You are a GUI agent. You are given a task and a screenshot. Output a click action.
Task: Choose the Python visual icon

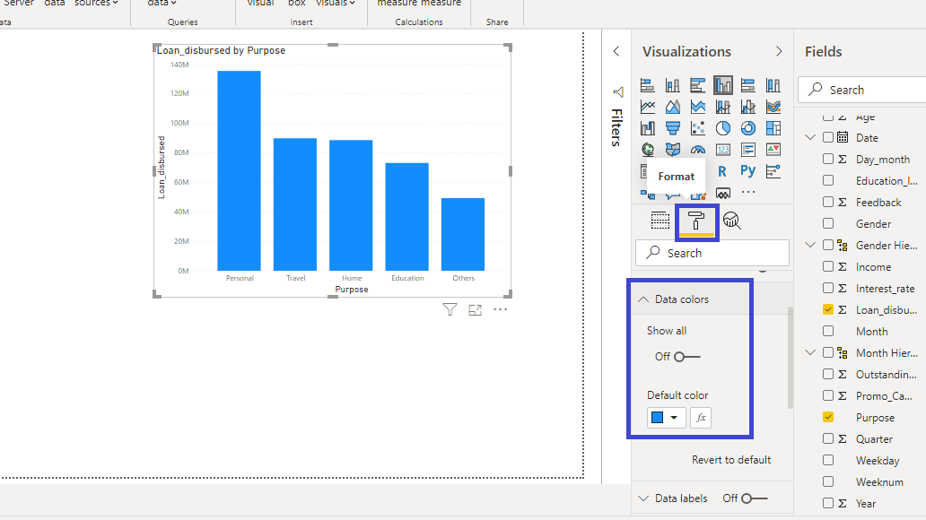(748, 170)
